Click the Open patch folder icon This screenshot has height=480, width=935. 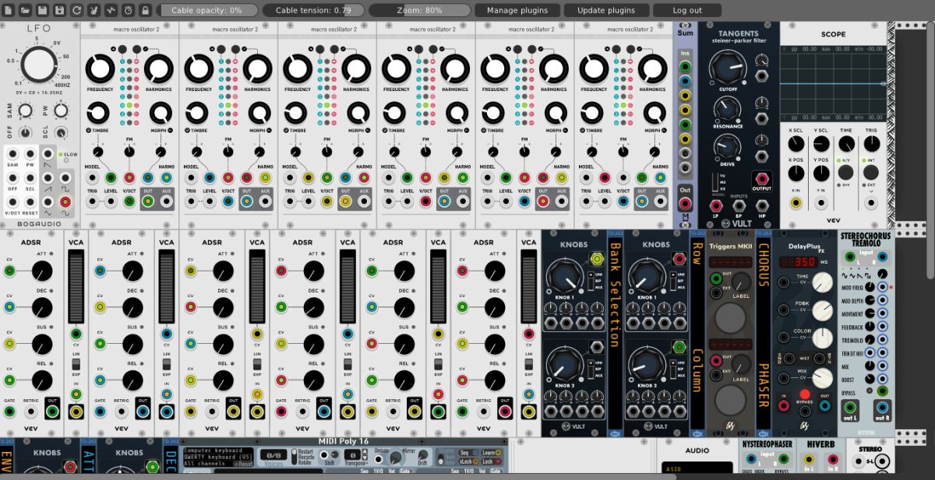[26, 10]
